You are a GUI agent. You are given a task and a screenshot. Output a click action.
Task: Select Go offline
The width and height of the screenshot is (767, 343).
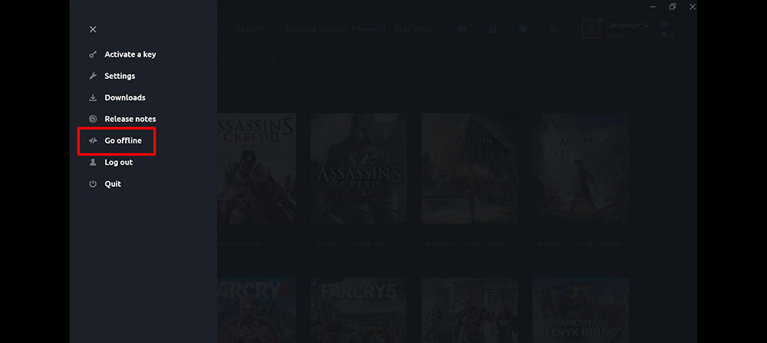(x=116, y=141)
